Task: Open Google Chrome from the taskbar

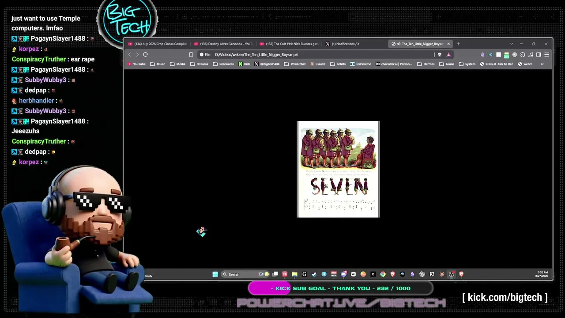Action: tap(383, 274)
